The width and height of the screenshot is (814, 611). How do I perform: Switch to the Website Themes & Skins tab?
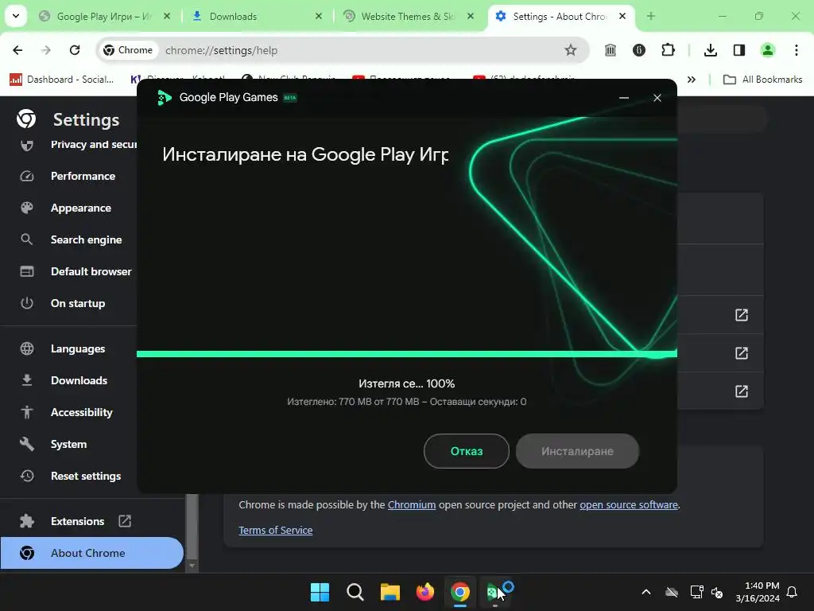tap(409, 17)
